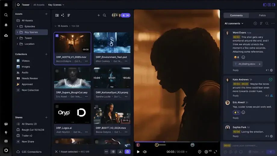Screen dimensions: 277x156
Task: Open the timecode format dropdown
Action: (x=186, y=152)
